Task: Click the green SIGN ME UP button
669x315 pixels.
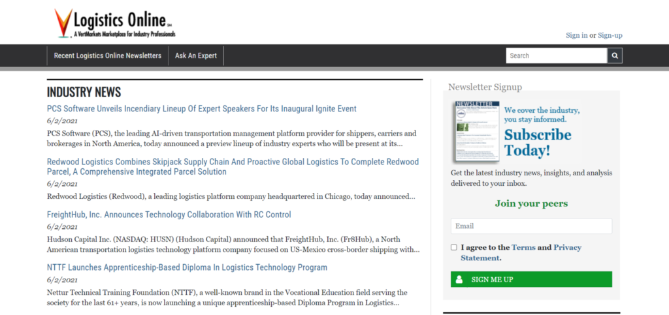Action: (531, 279)
